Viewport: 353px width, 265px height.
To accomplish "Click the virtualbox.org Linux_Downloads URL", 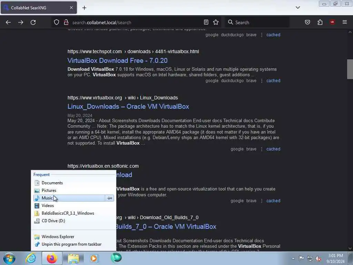I will [x=123, y=98].
